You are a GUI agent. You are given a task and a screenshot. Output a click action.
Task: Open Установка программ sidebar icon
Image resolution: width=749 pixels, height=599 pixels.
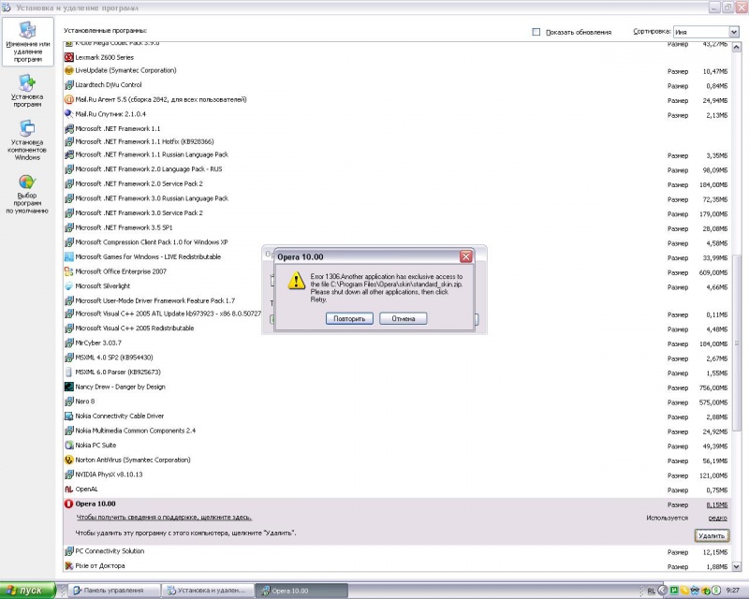[28, 84]
